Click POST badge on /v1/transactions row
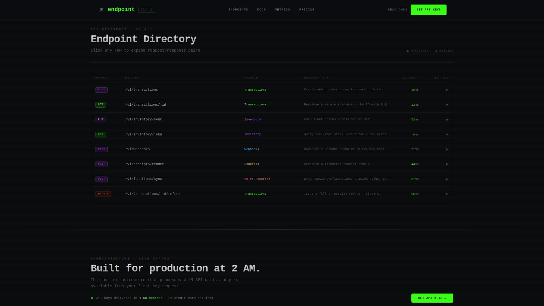The width and height of the screenshot is (544, 306). pyautogui.click(x=101, y=90)
